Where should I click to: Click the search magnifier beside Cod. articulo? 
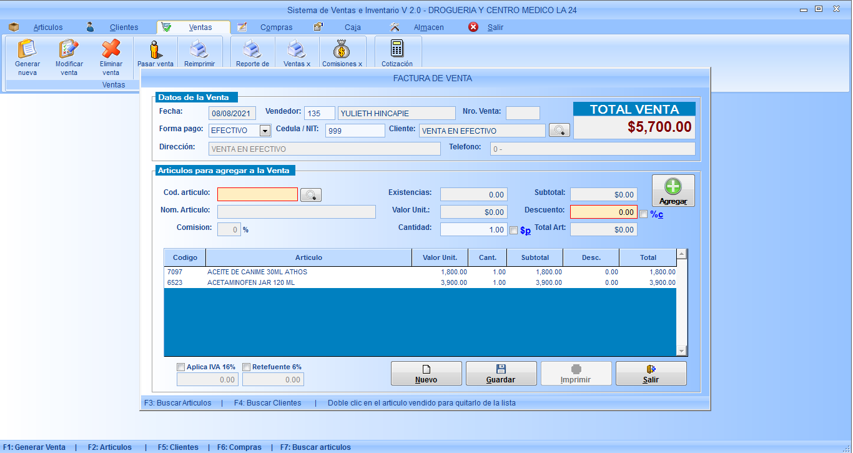[311, 195]
